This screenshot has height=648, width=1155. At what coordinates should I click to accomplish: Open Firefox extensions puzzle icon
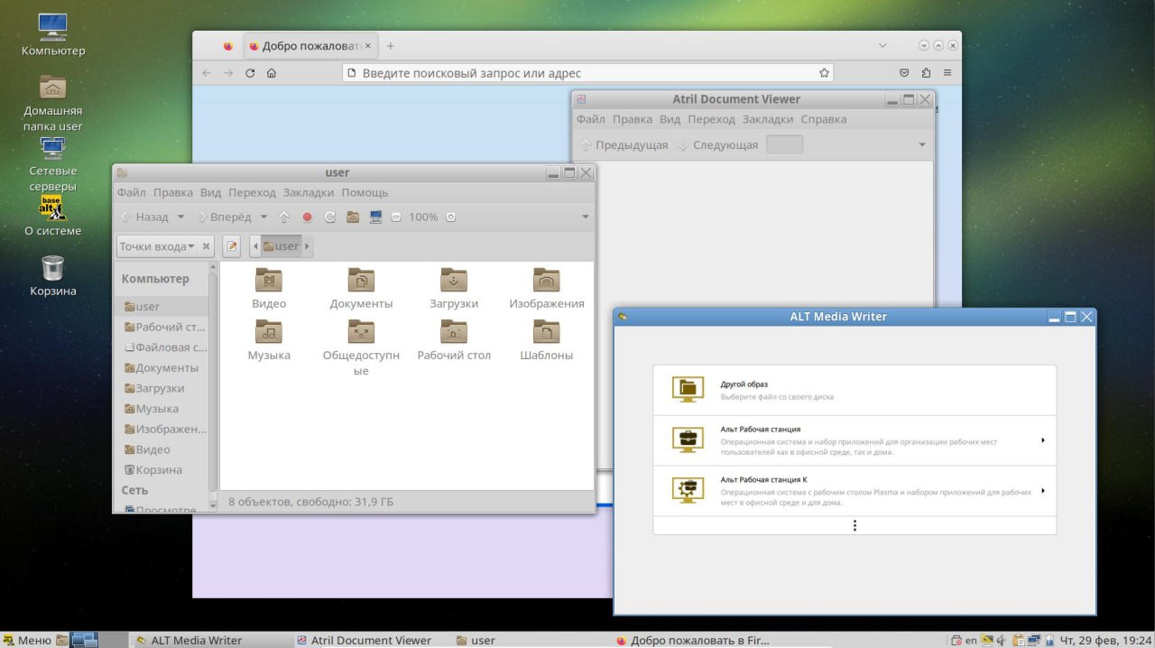(x=926, y=73)
